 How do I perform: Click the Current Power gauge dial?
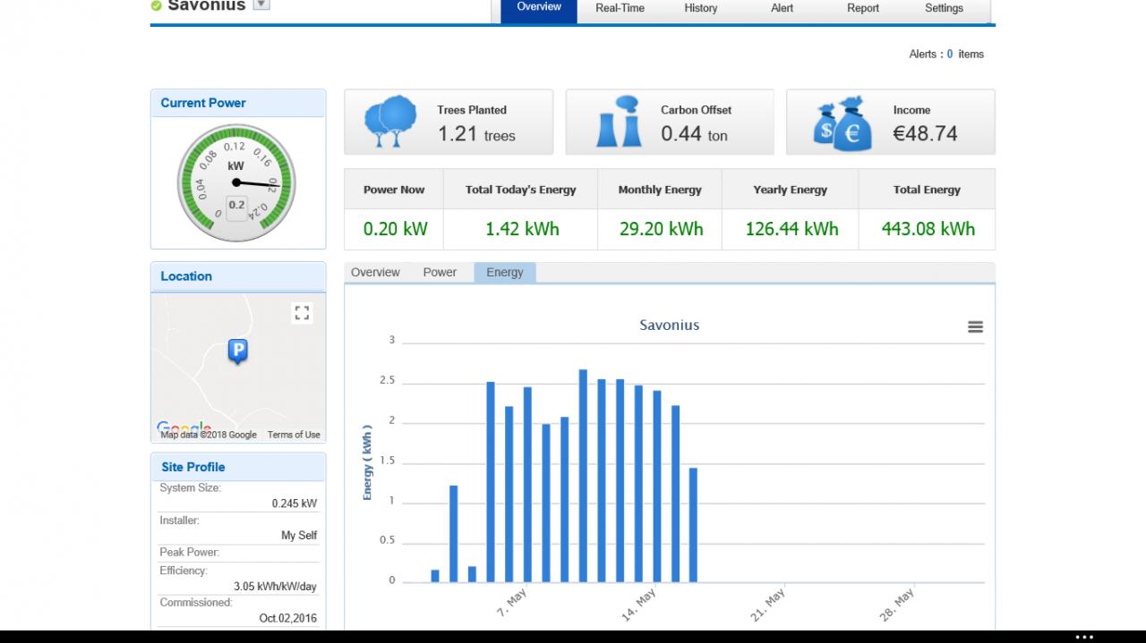[235, 182]
